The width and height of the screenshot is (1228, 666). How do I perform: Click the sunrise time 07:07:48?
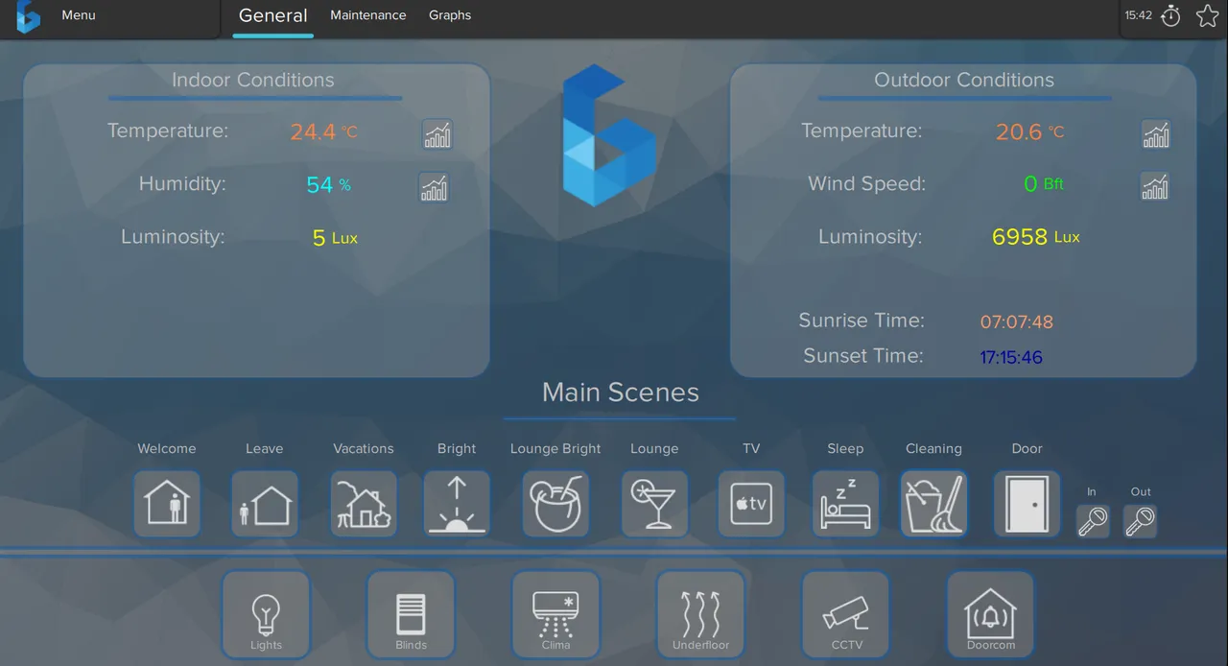pyautogui.click(x=1017, y=322)
